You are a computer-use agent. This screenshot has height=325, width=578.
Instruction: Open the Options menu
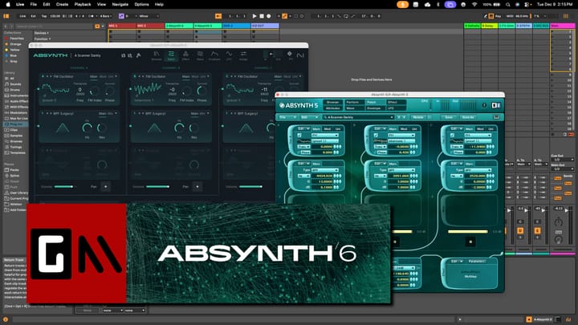tap(141, 5)
